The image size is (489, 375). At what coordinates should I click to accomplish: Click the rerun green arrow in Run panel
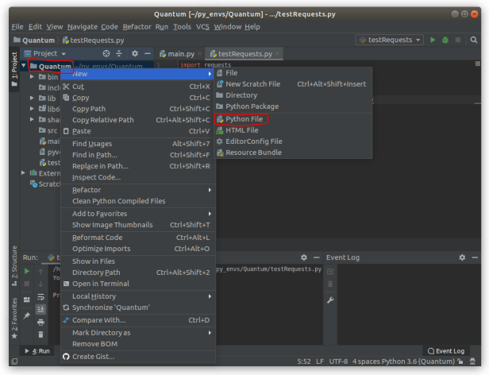point(26,272)
